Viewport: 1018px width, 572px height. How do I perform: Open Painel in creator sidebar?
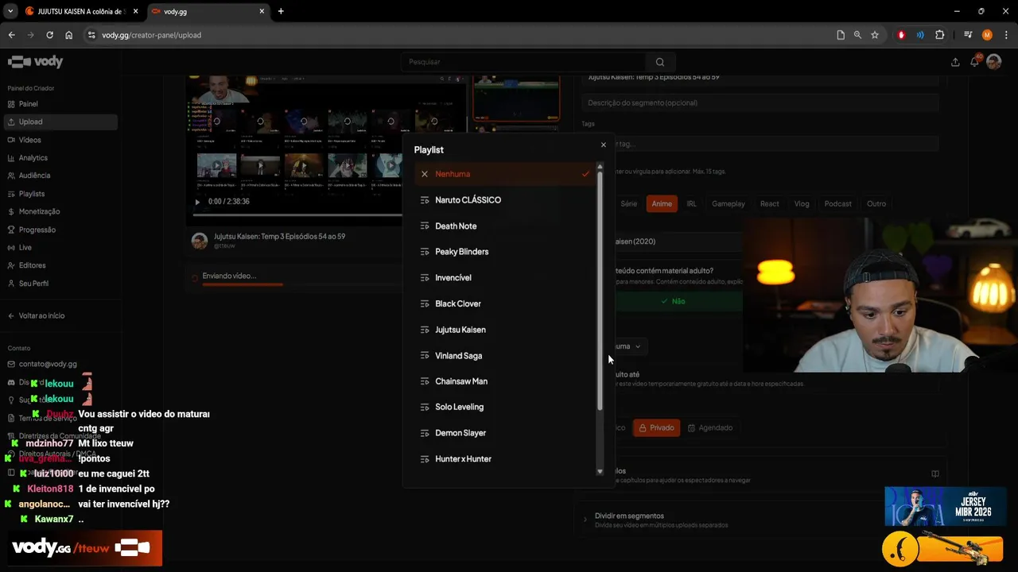(x=60, y=104)
